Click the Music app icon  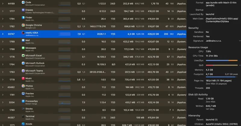23,78
